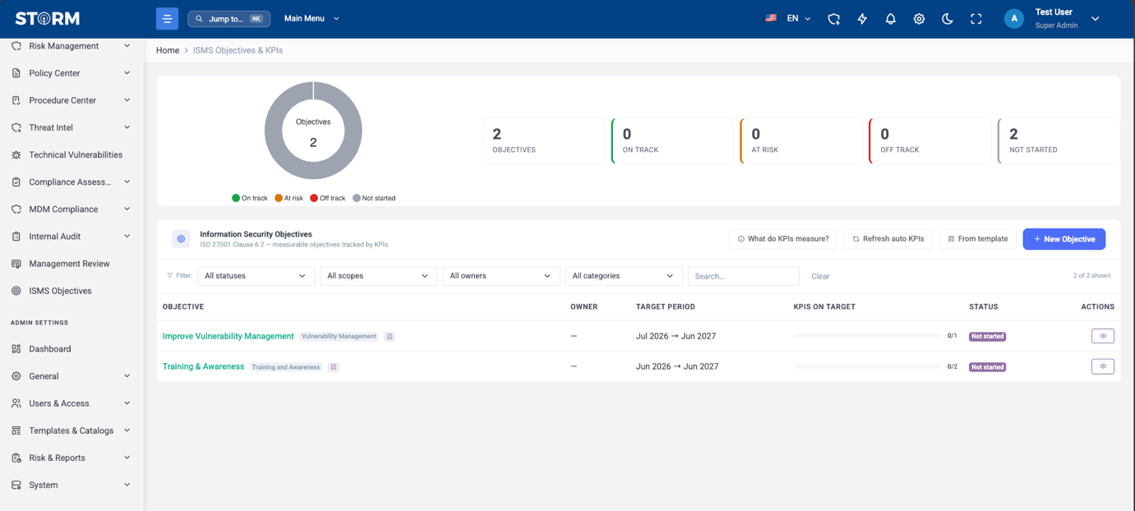Toggle the Not started legend item
Viewport: 1135px width, 511px height.
pyautogui.click(x=374, y=198)
